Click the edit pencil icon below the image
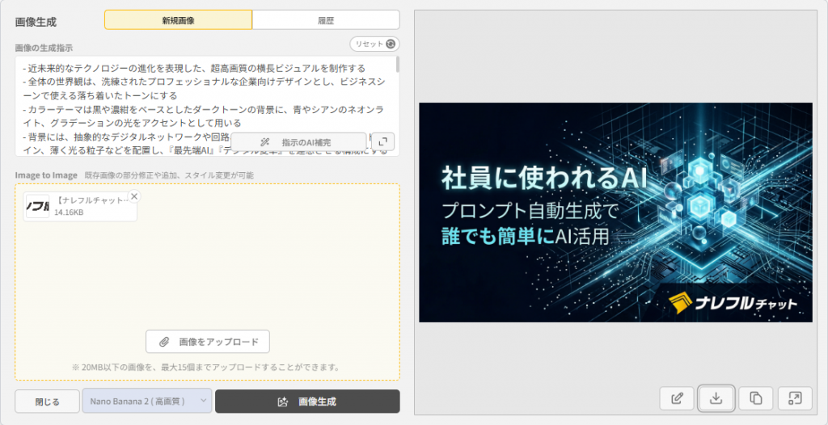 677,398
